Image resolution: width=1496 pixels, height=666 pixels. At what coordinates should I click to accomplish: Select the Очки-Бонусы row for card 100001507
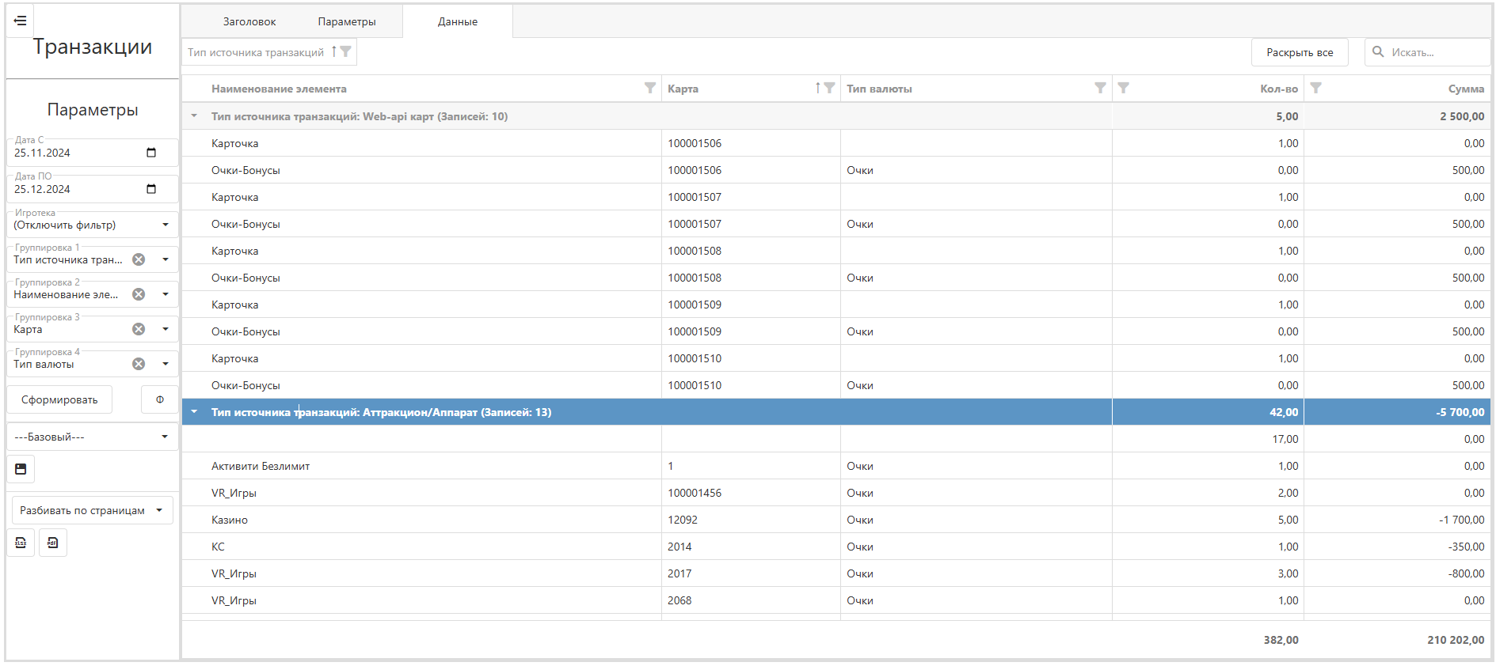point(836,224)
